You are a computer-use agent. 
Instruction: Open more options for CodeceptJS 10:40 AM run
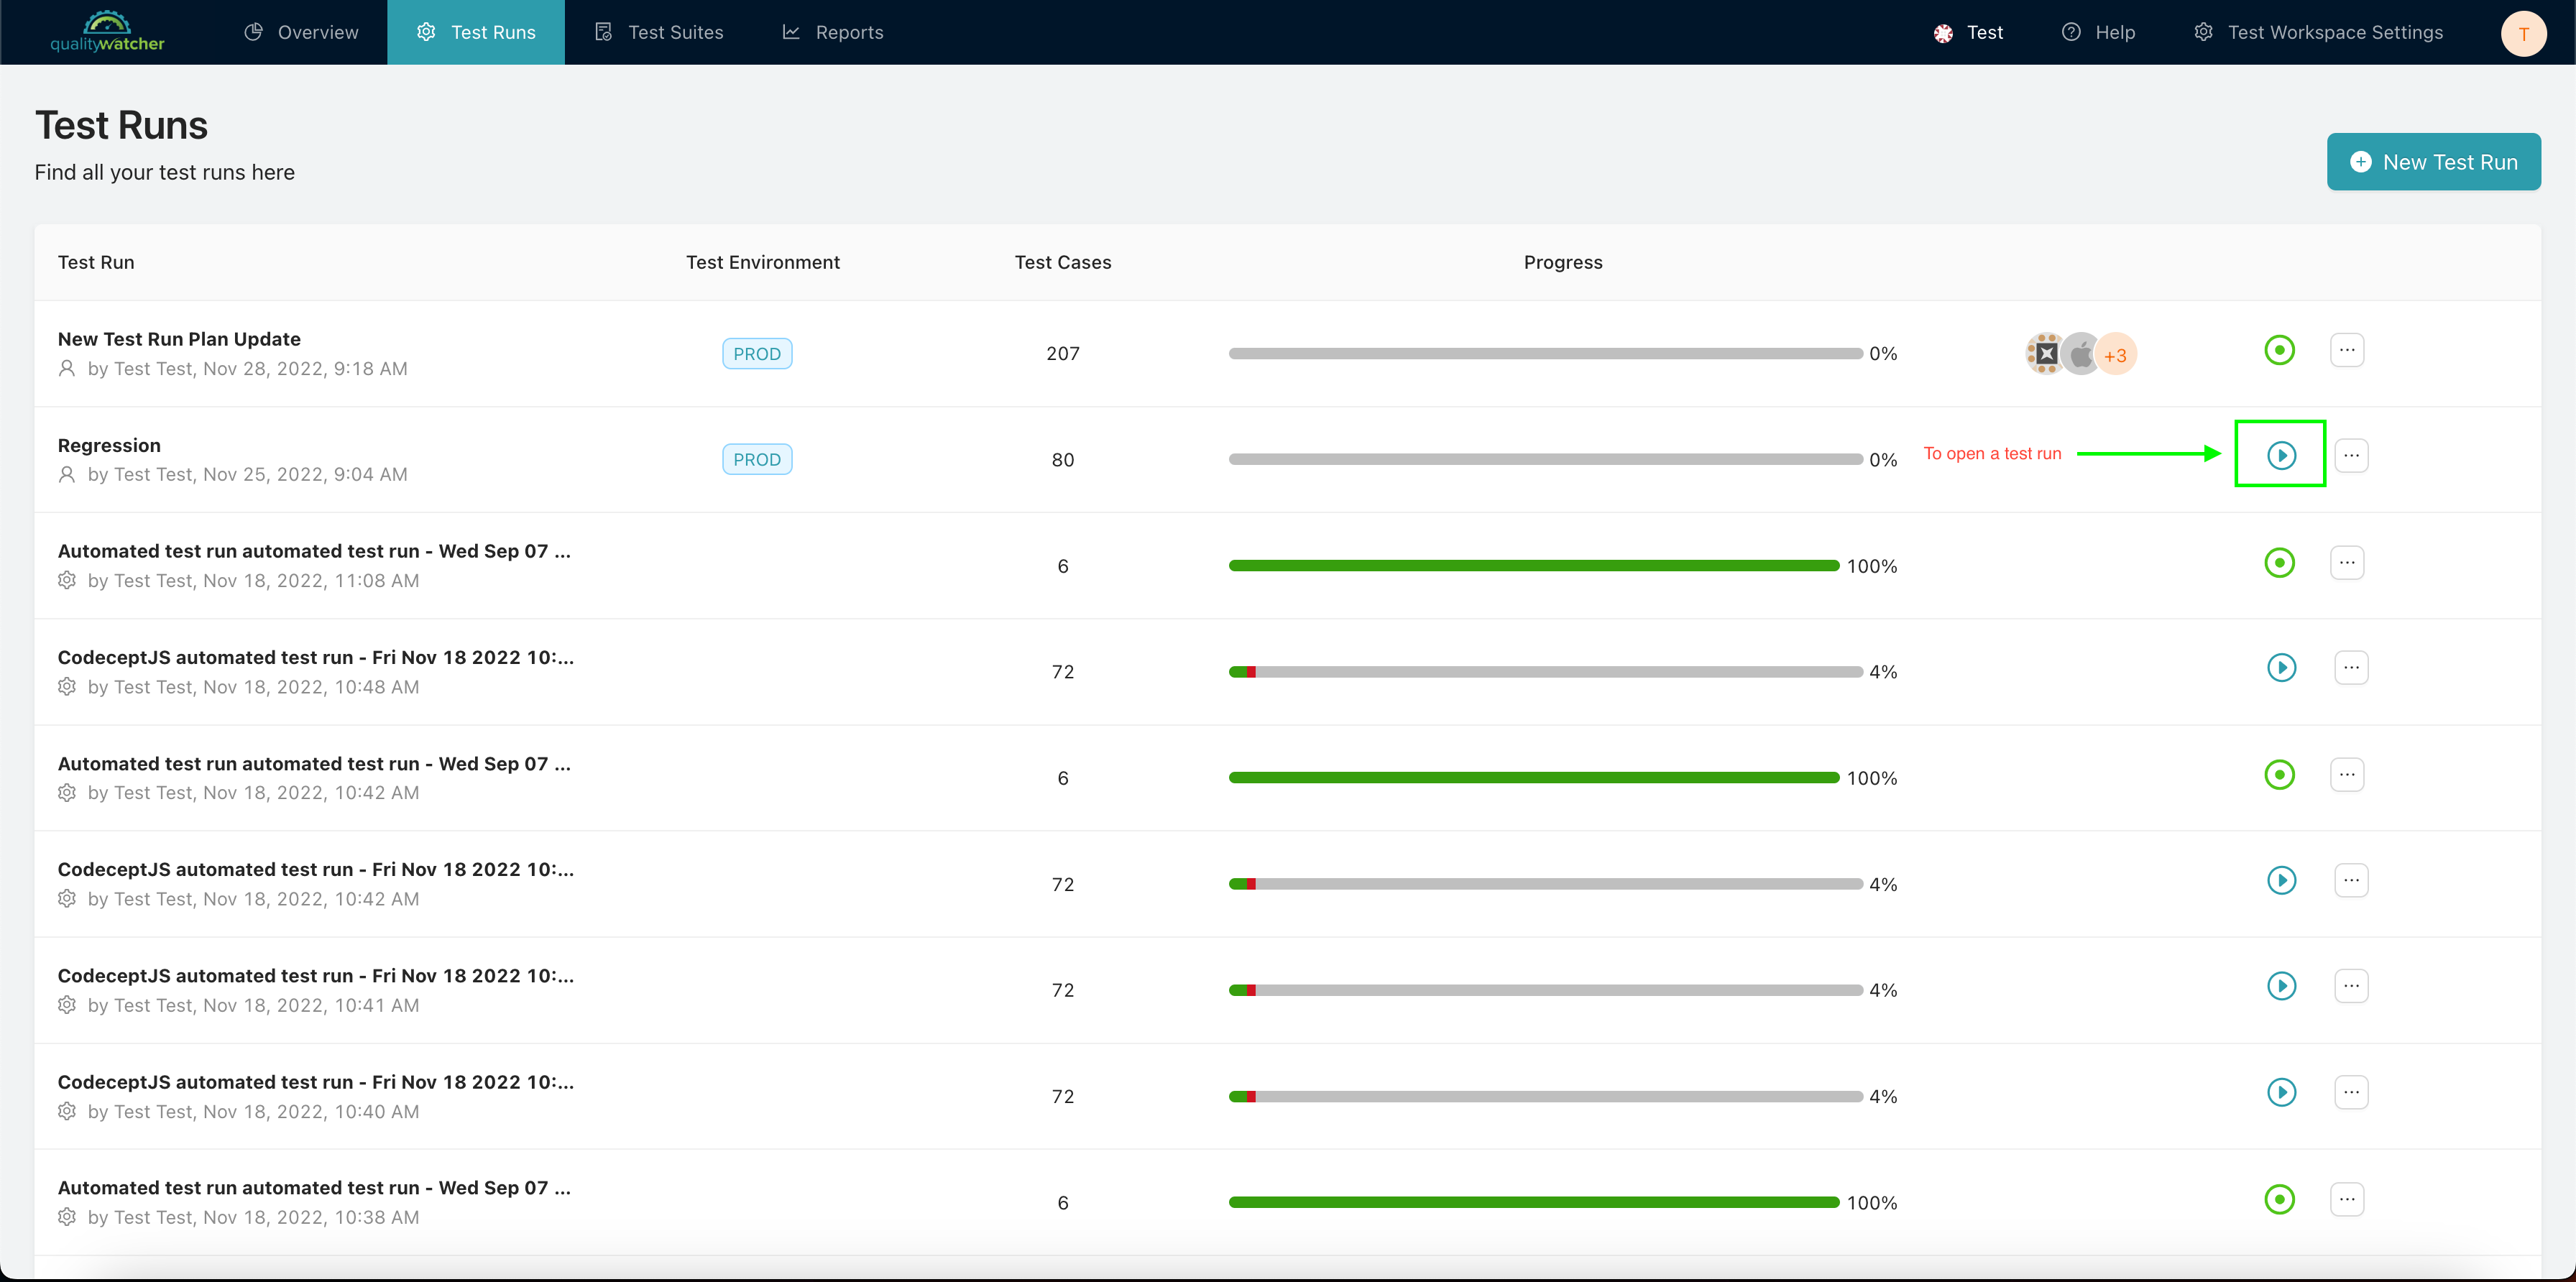[2351, 1092]
